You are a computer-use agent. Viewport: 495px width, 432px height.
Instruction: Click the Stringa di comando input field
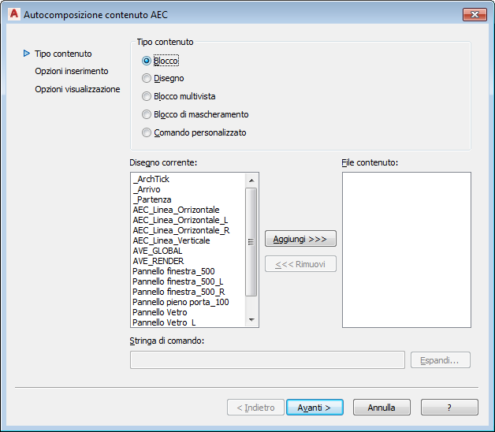(x=267, y=359)
